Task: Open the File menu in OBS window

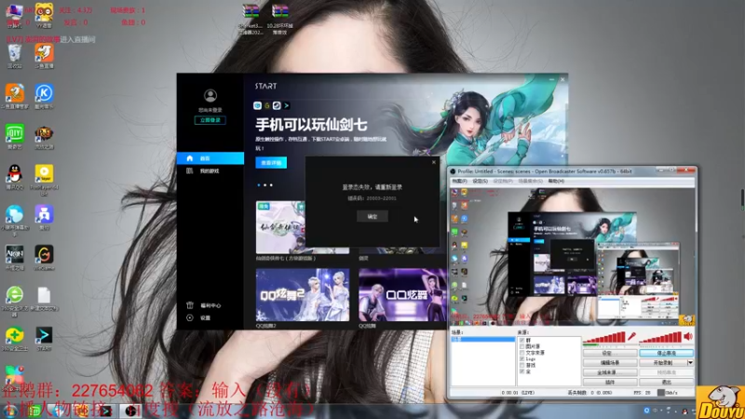Action: [459, 181]
